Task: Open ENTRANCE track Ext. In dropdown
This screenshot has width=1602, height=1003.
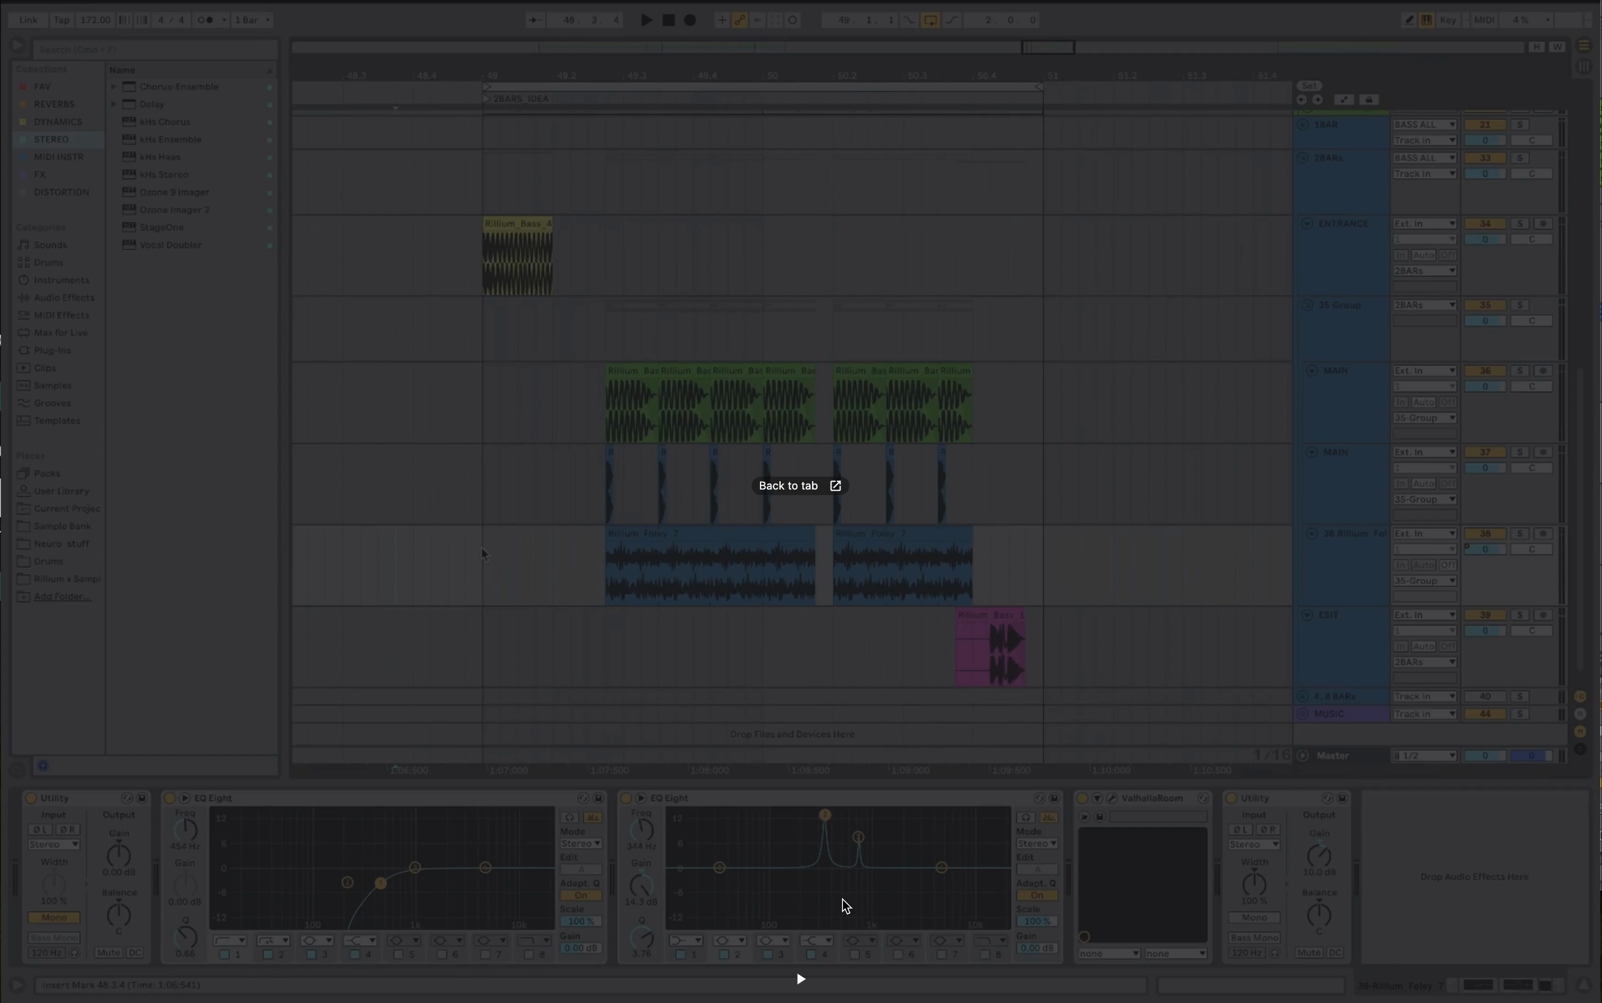Action: click(x=1424, y=224)
